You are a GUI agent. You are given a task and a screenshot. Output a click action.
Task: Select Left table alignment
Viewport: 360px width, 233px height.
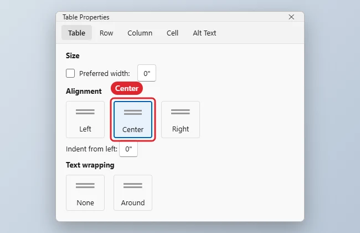(x=85, y=120)
